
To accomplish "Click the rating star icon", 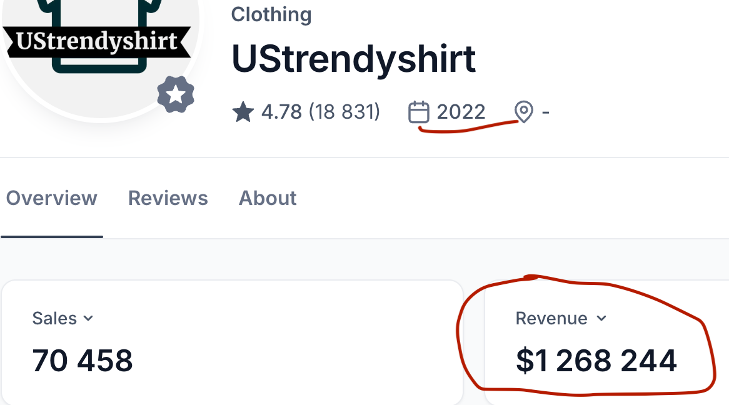I will tap(243, 112).
